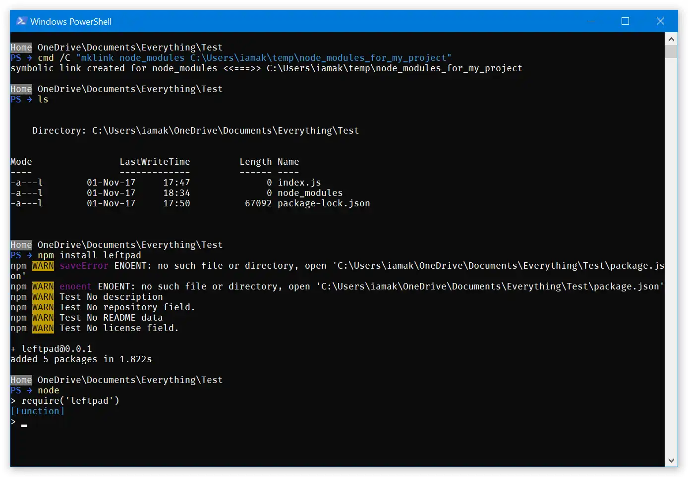
Task: Select the index.js directory entry
Action: click(299, 182)
